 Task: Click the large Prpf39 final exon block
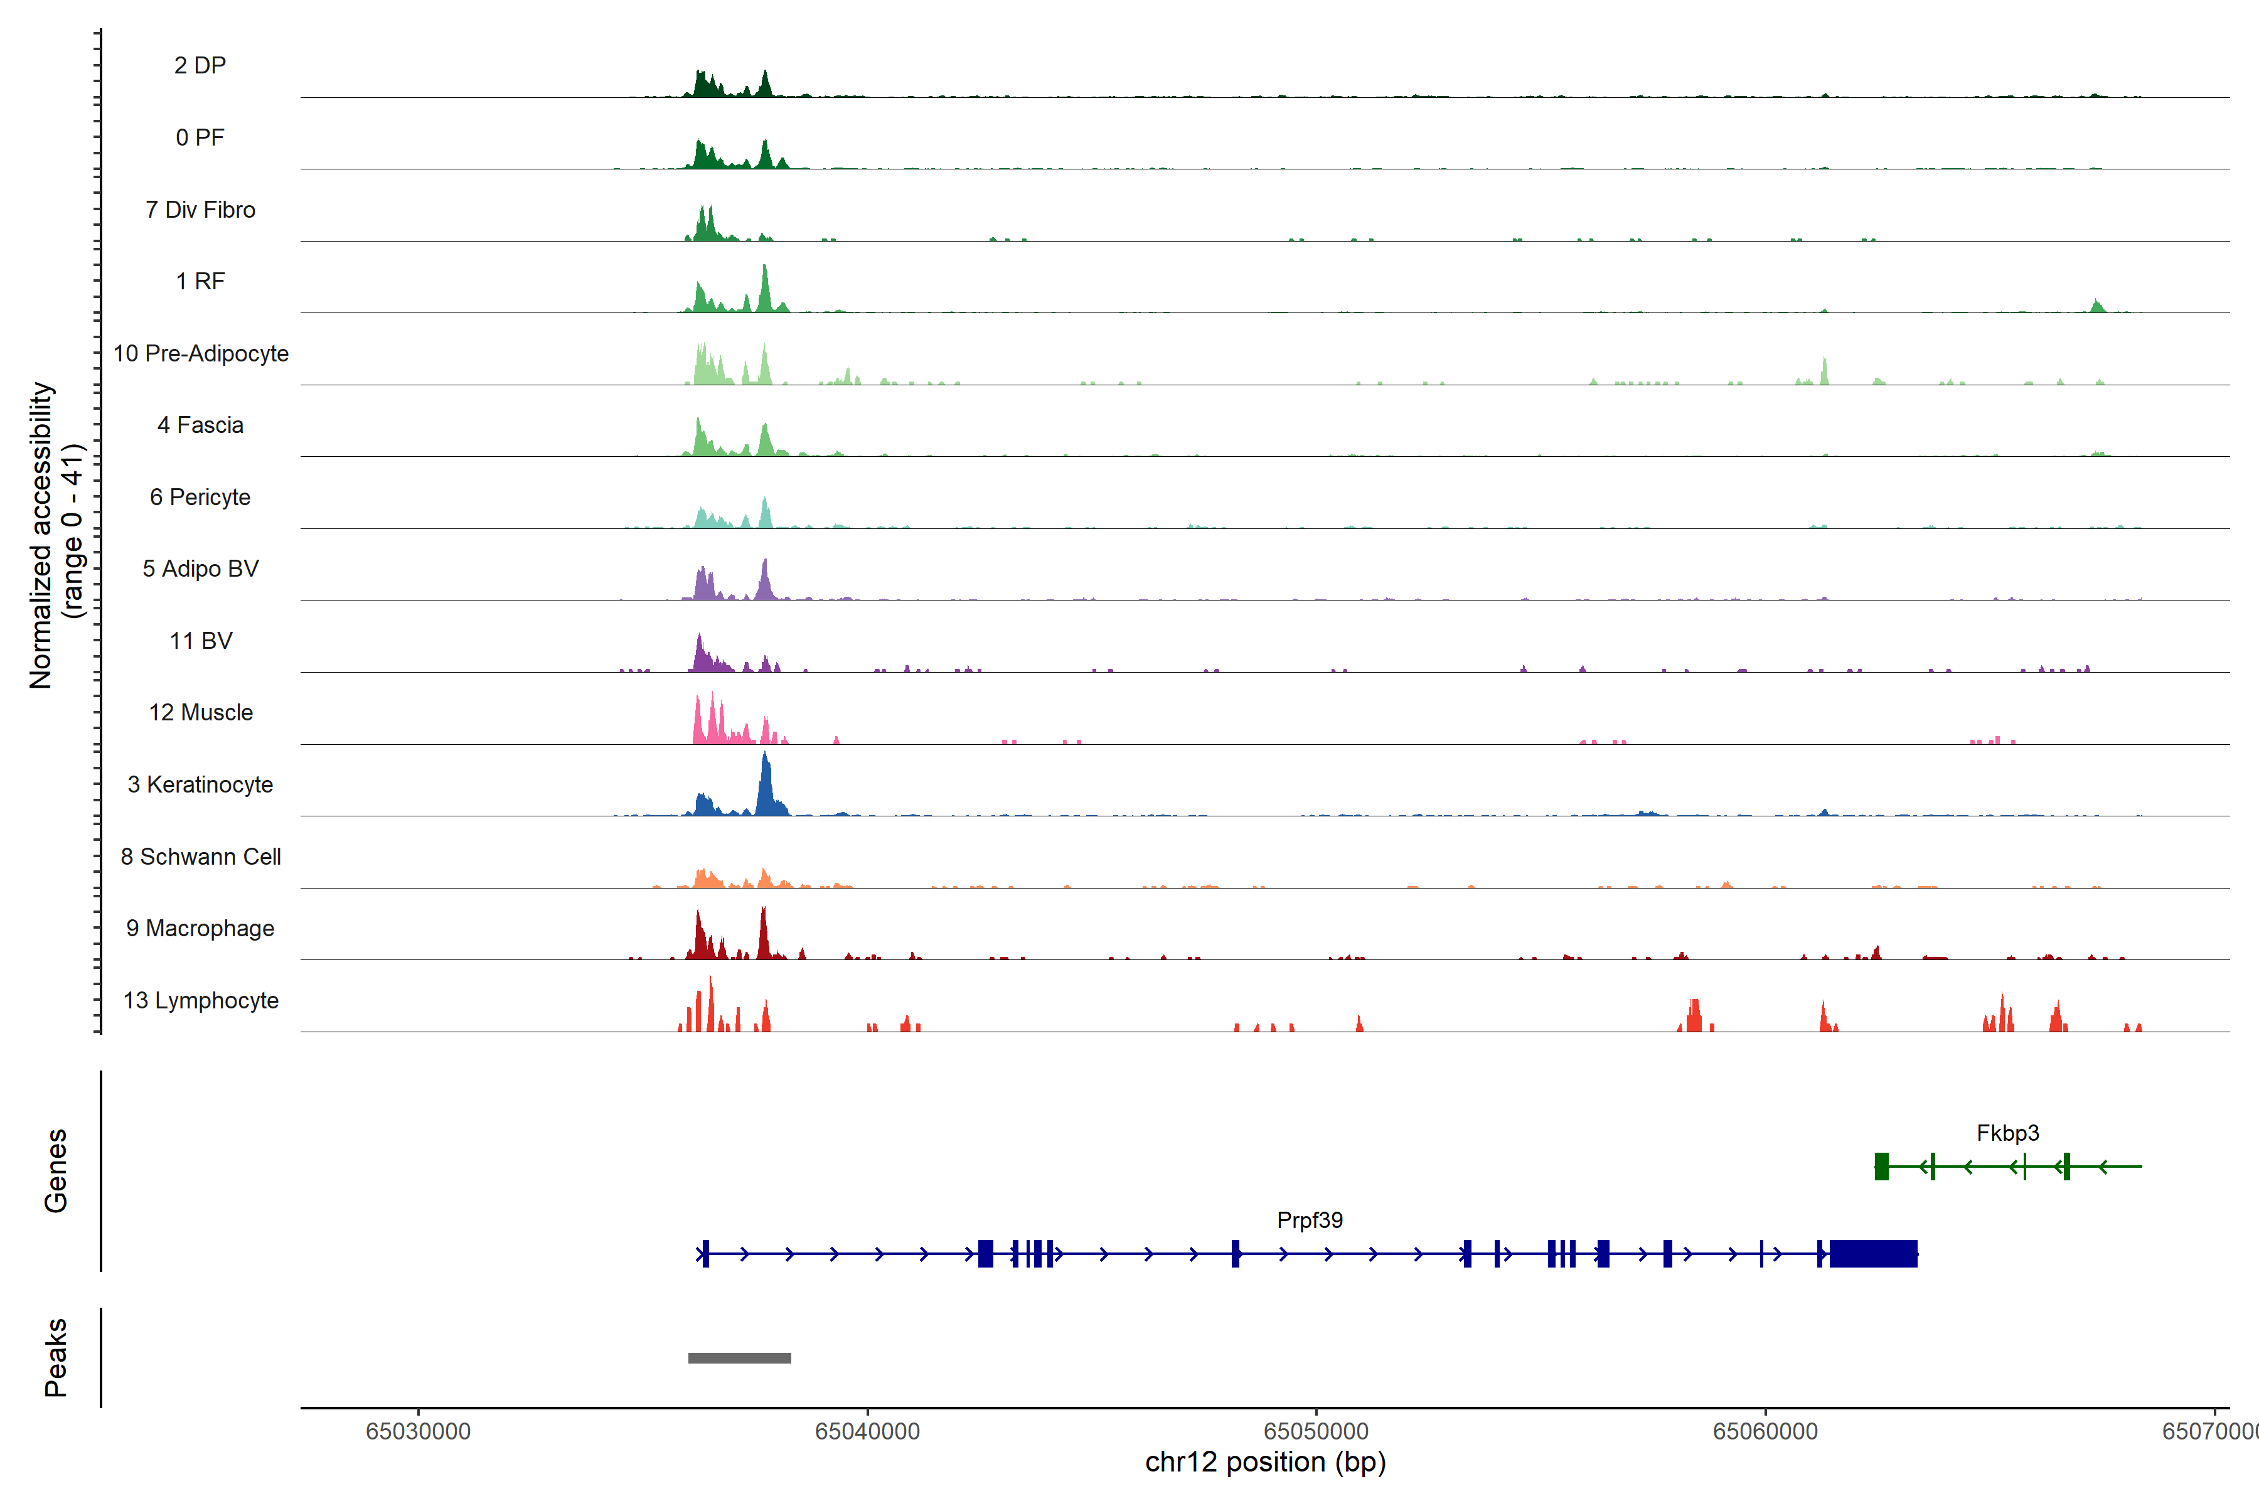[x=1873, y=1253]
